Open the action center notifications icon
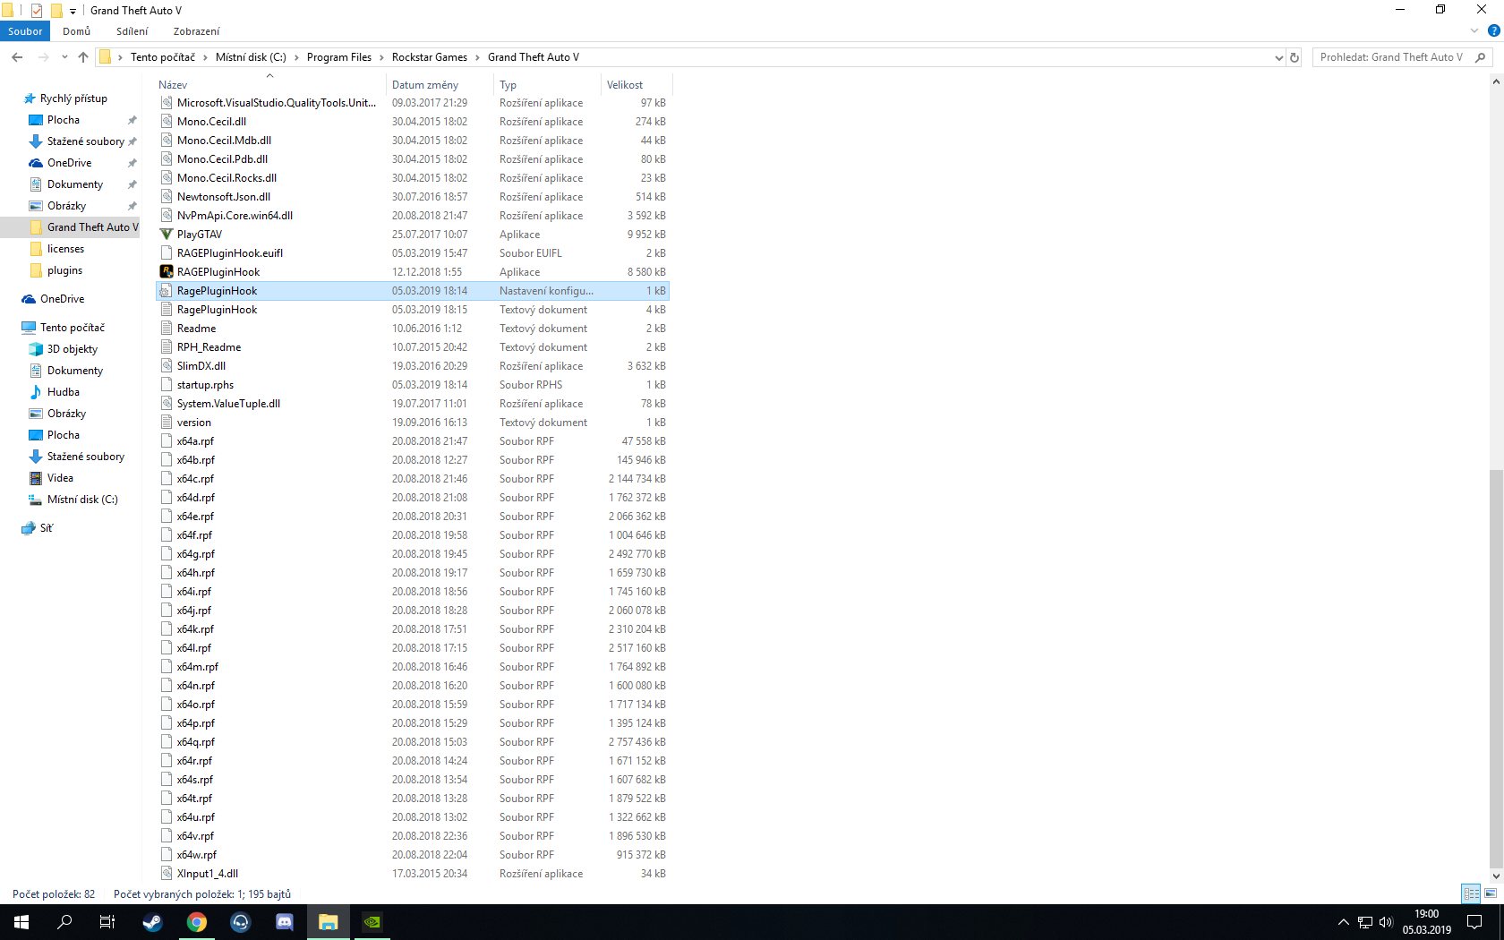The height and width of the screenshot is (940, 1504). (x=1474, y=922)
